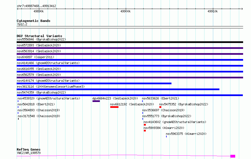This screenshot has width=251, height=159.
Task: Click nsv6562579 (Sedlazeck2020) label
Action: coord(39,75)
